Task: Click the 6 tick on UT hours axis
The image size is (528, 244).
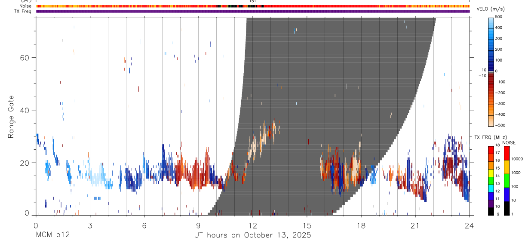Action: pos(144,225)
